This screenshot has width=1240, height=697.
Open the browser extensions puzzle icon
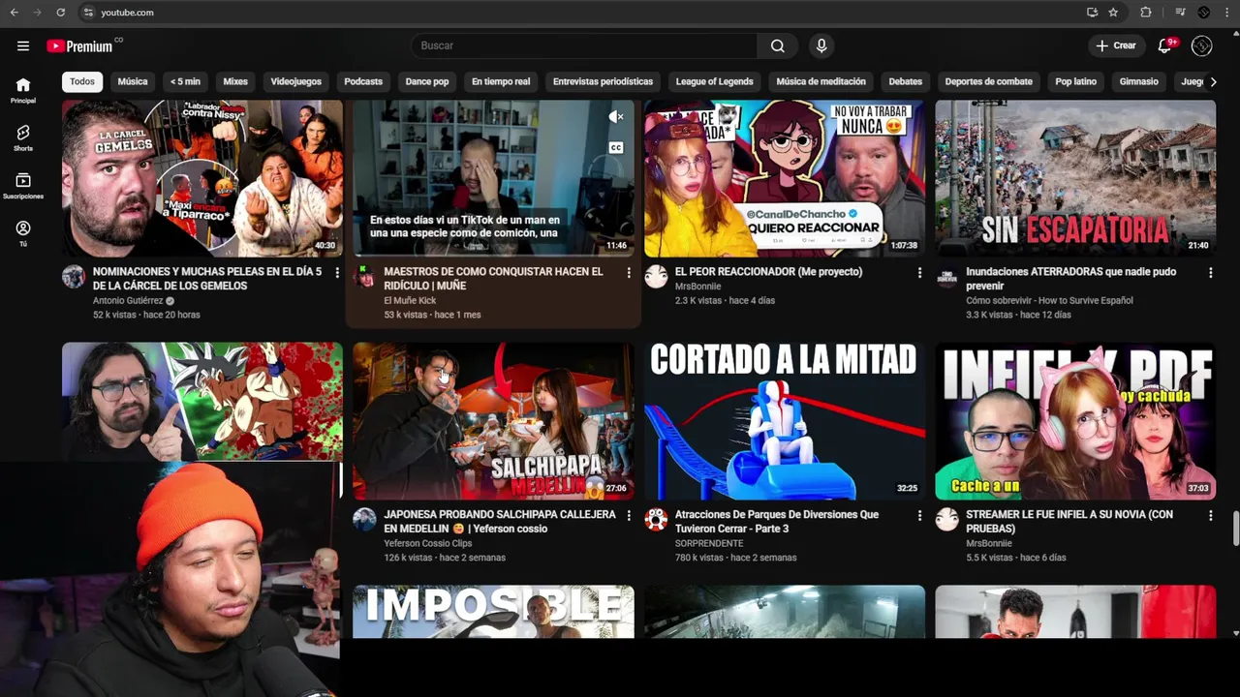click(x=1146, y=13)
